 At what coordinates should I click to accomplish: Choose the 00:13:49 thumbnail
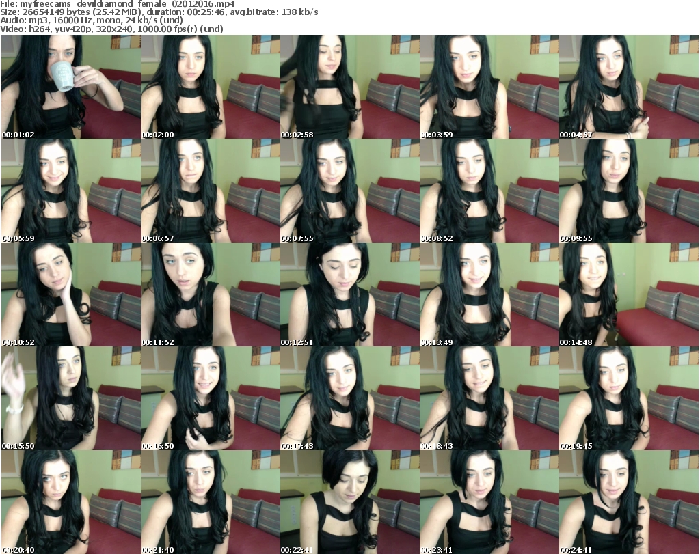(489, 295)
